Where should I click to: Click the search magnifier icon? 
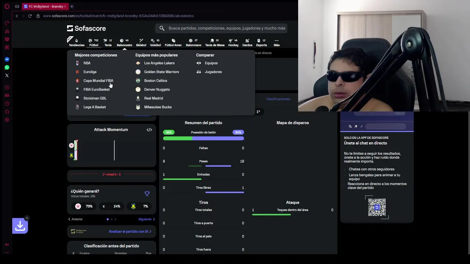(x=162, y=28)
